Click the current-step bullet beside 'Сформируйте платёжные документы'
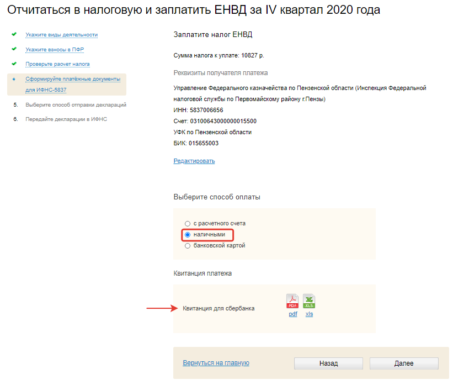 14,79
